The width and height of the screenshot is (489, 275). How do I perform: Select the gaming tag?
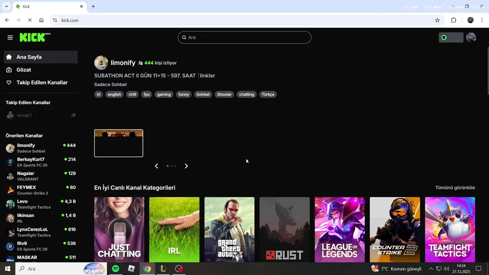point(164,94)
